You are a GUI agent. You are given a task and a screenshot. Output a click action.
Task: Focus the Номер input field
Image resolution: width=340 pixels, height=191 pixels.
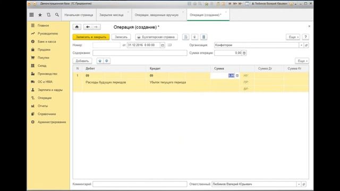coord(106,45)
